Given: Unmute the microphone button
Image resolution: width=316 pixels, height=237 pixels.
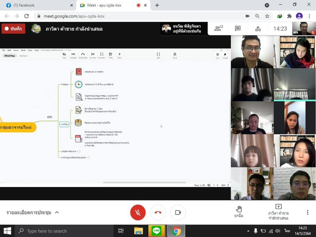Looking at the screenshot, I should pos(138,212).
